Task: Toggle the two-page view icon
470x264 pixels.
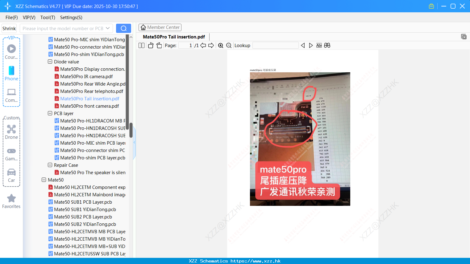Action: click(x=141, y=46)
